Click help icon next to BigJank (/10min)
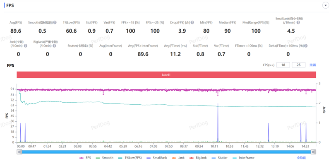Viewport: 331px width, 161px height. pos(54,46)
